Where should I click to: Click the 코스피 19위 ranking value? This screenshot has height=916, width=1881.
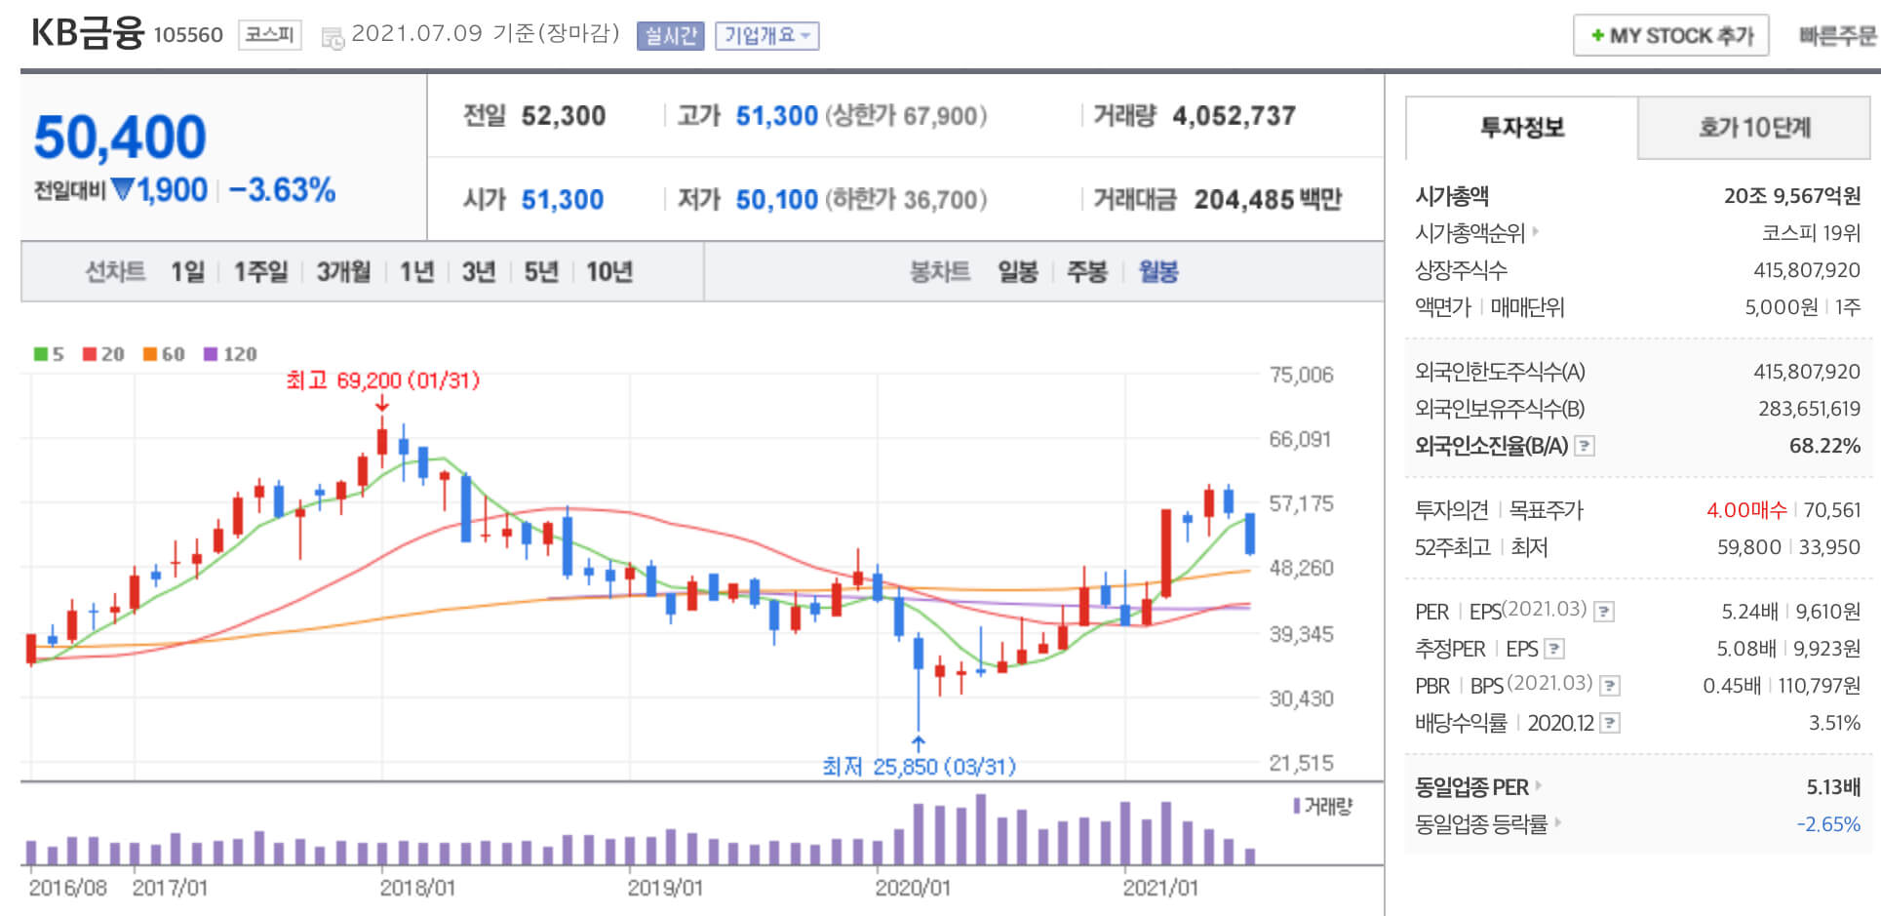pyautogui.click(x=1811, y=233)
